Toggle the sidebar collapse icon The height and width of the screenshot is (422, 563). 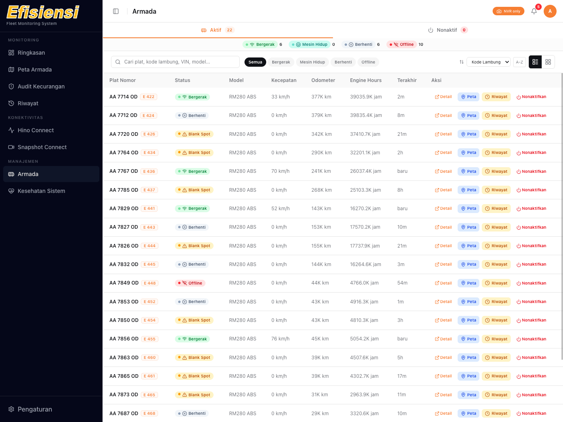(116, 11)
